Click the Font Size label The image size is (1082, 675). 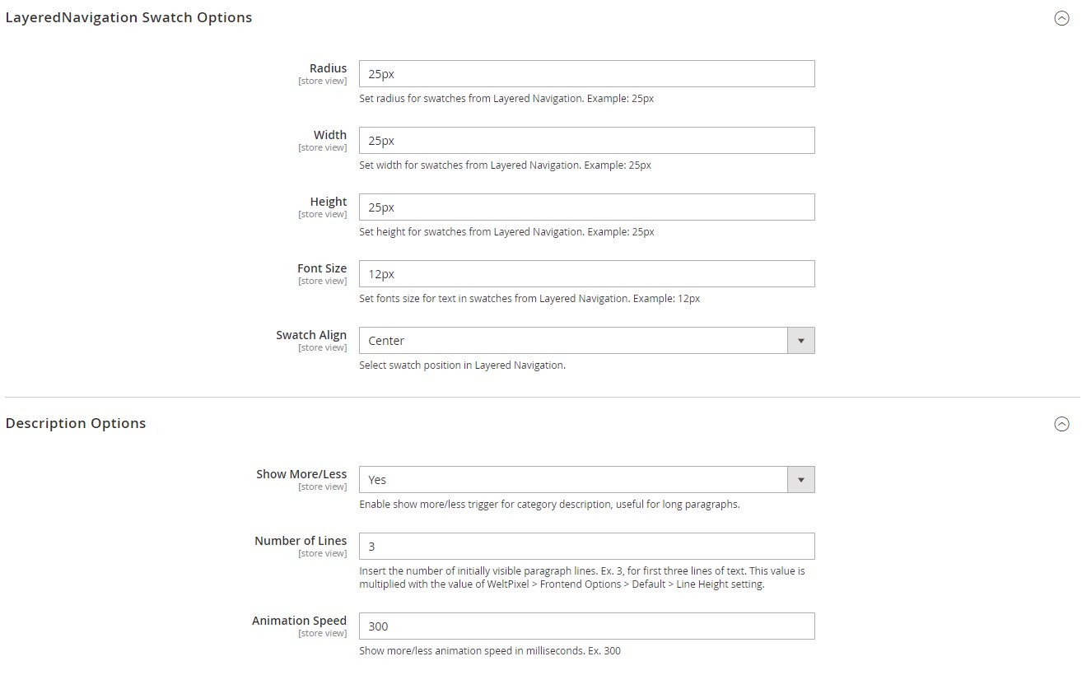coord(322,268)
